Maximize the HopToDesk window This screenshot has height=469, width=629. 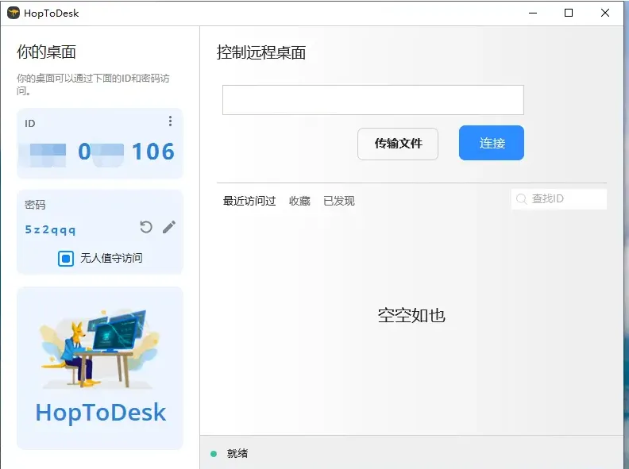[x=569, y=13]
